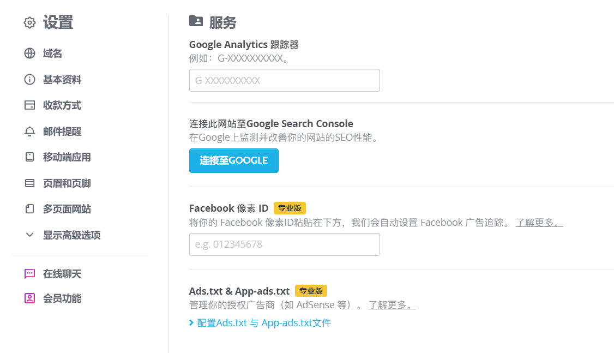Image resolution: width=614 pixels, height=353 pixels.
Task: Click the 例如：G-XXXXXXXXXX hint text
Action: coord(239,58)
